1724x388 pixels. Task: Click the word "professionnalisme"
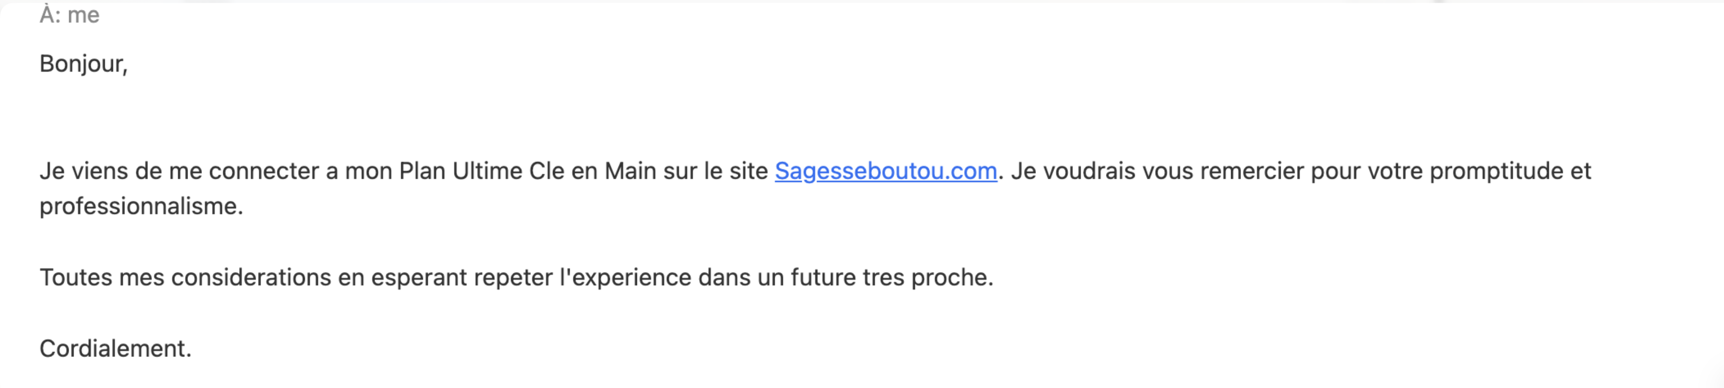139,206
